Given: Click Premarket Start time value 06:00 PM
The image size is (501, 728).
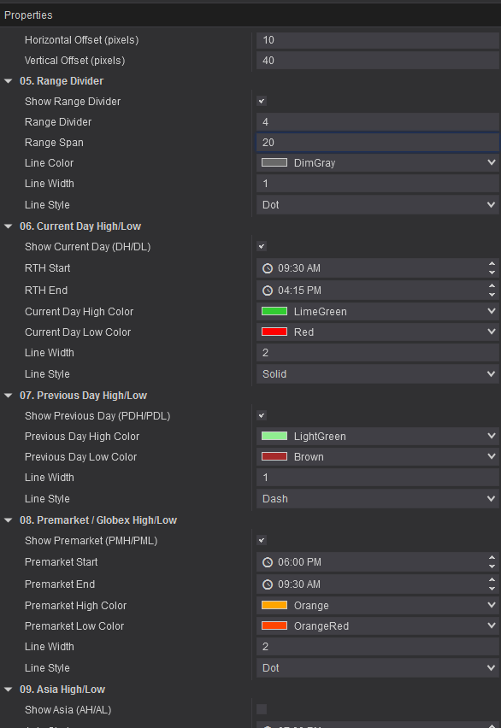Looking at the screenshot, I should [299, 562].
